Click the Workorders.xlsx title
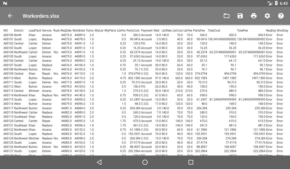The height and width of the screenshot is (169, 290). 41,16
